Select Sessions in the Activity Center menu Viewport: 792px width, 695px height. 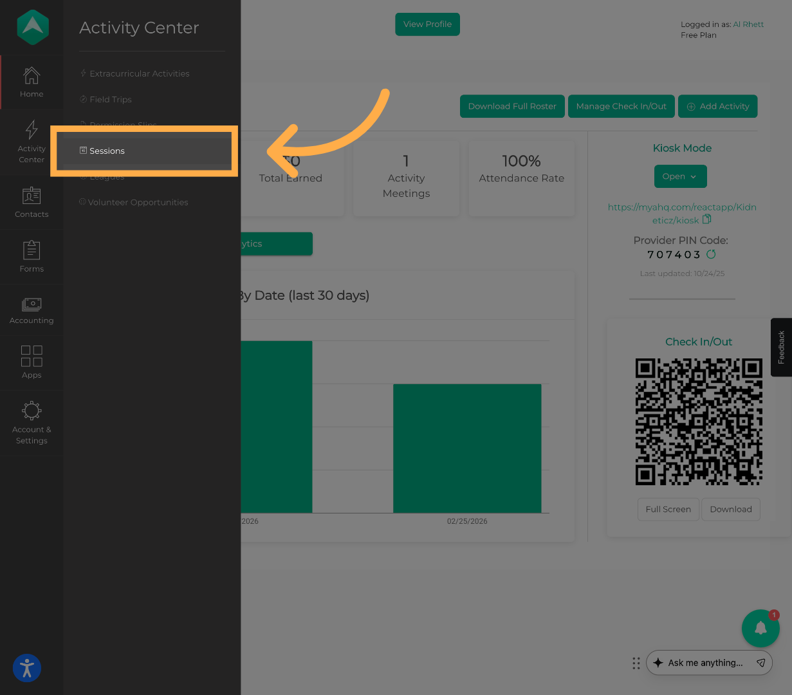(x=107, y=151)
